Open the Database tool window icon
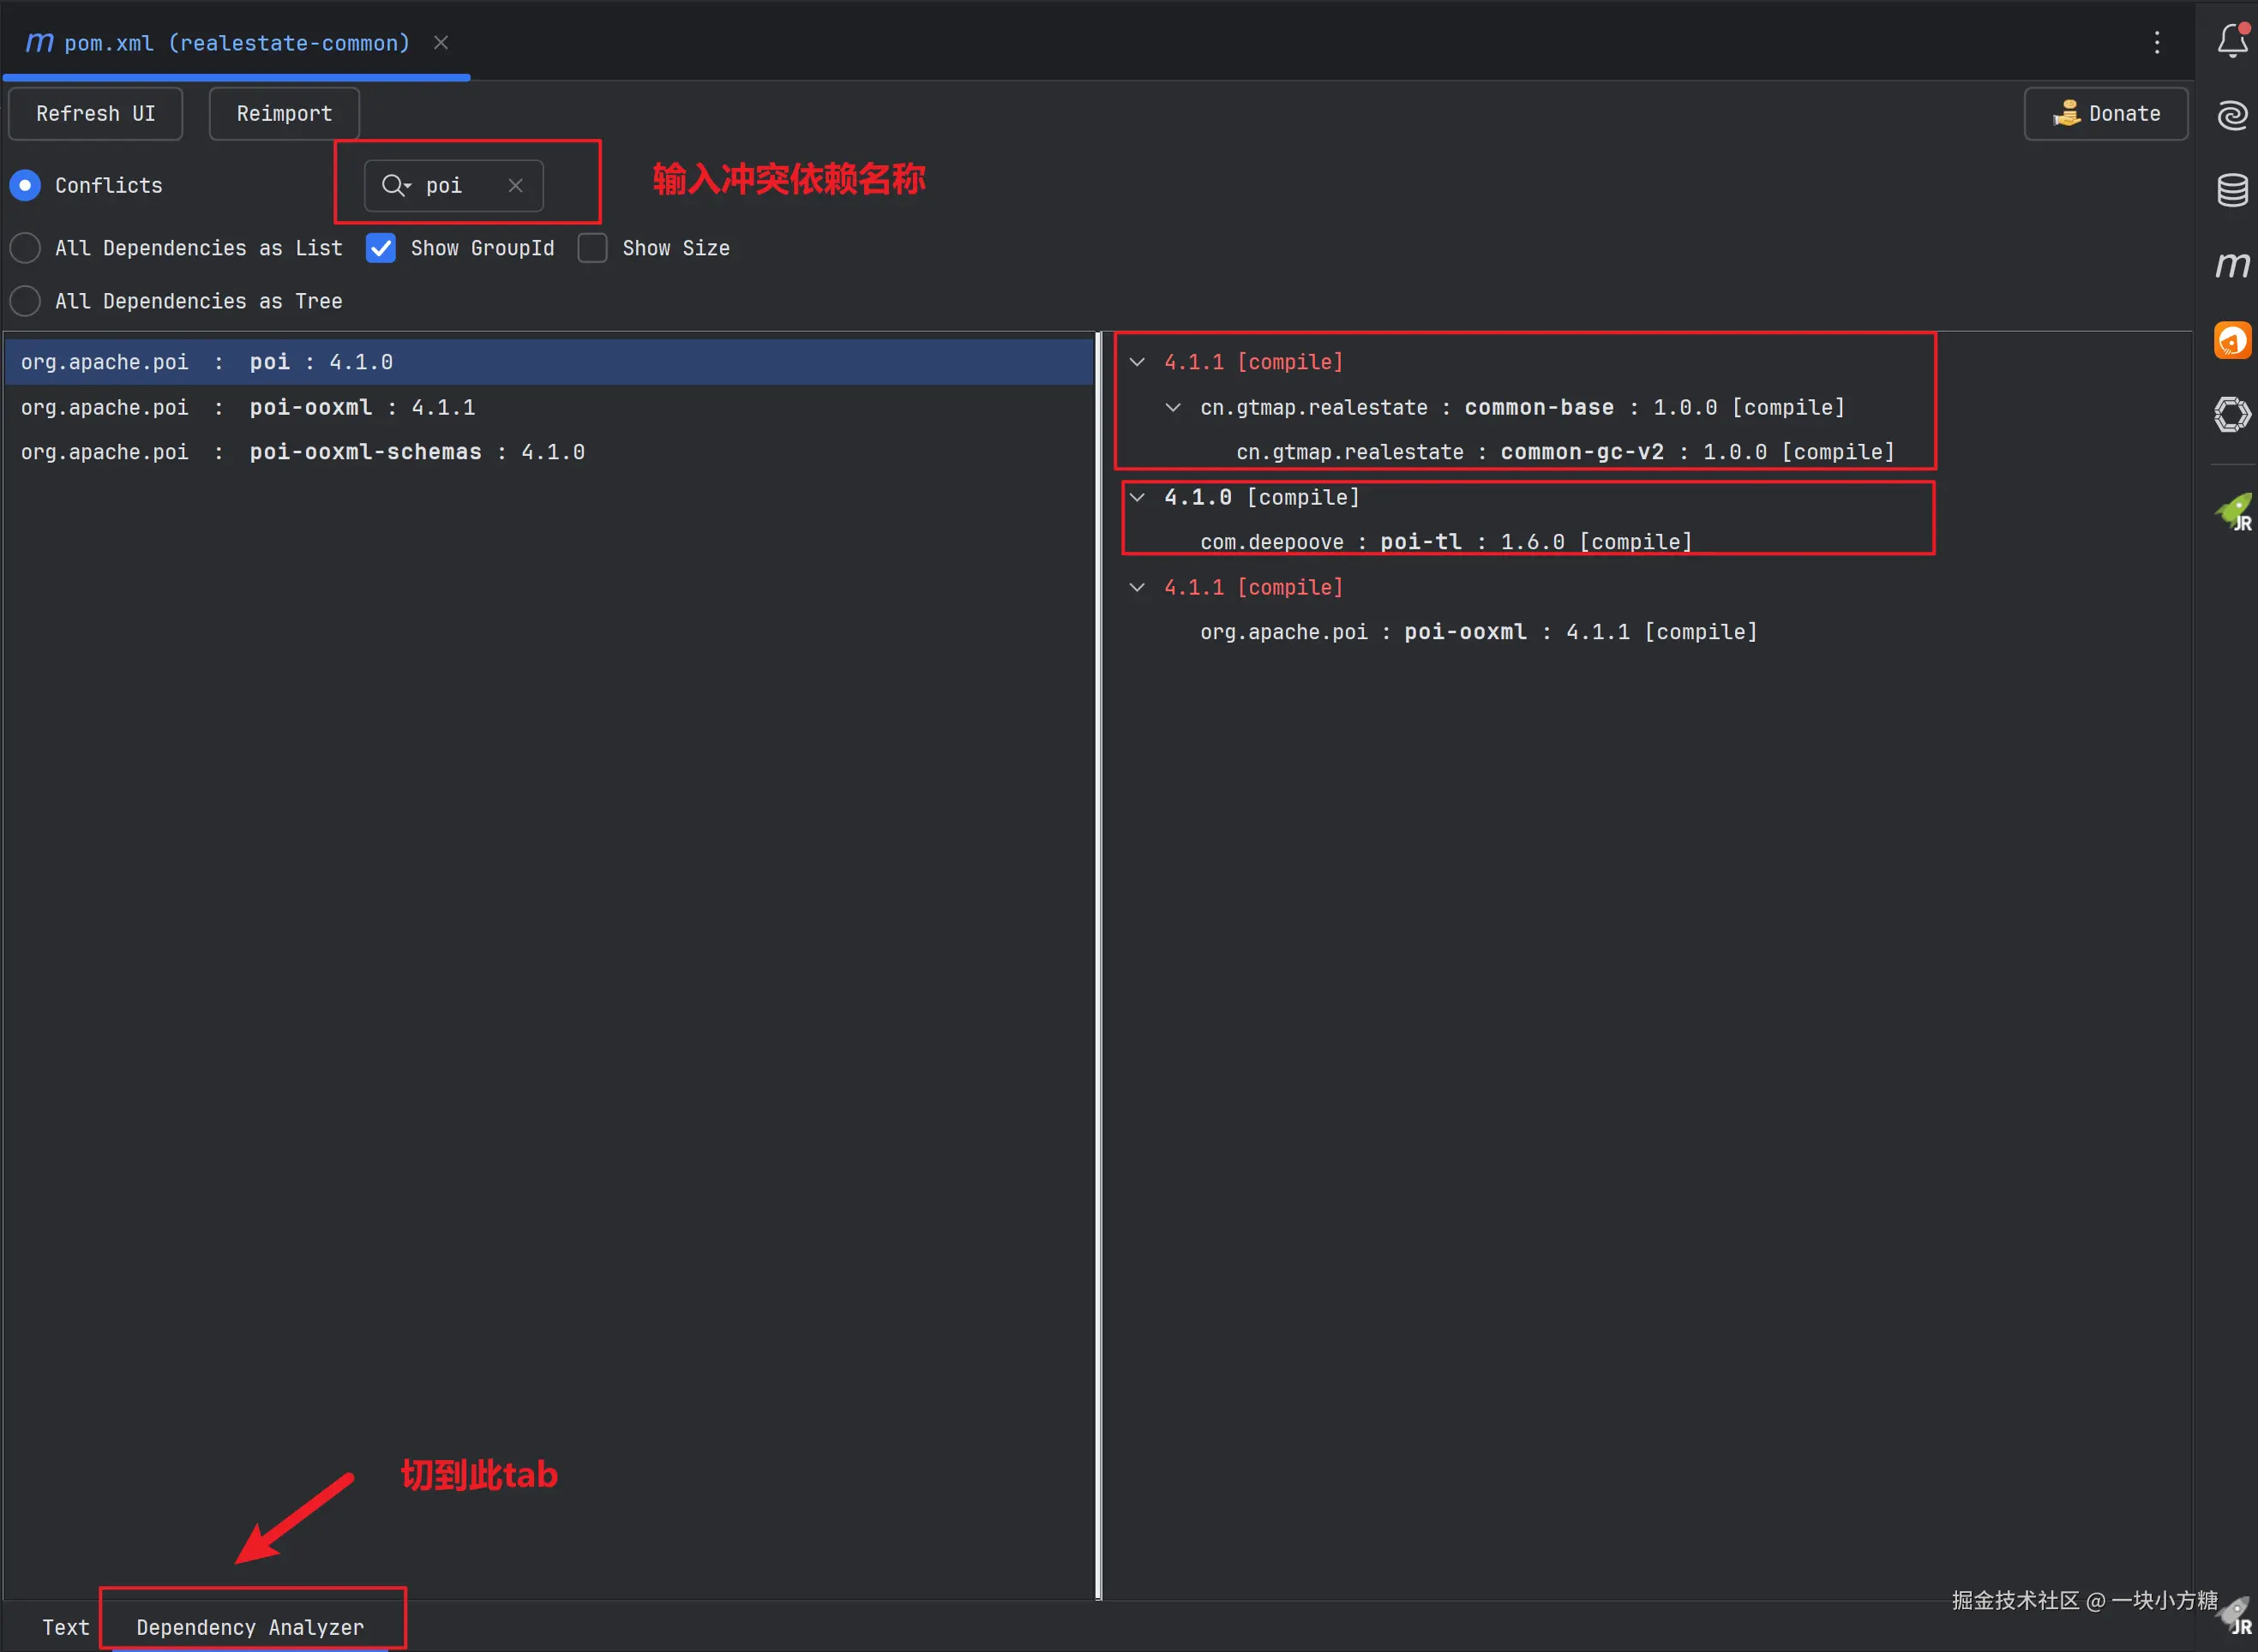Screen dimensions: 2258x1652 click(2232, 190)
